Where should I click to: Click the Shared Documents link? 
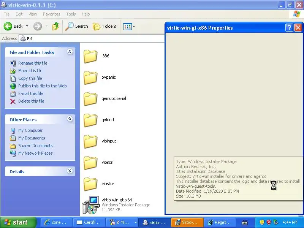click(35, 146)
